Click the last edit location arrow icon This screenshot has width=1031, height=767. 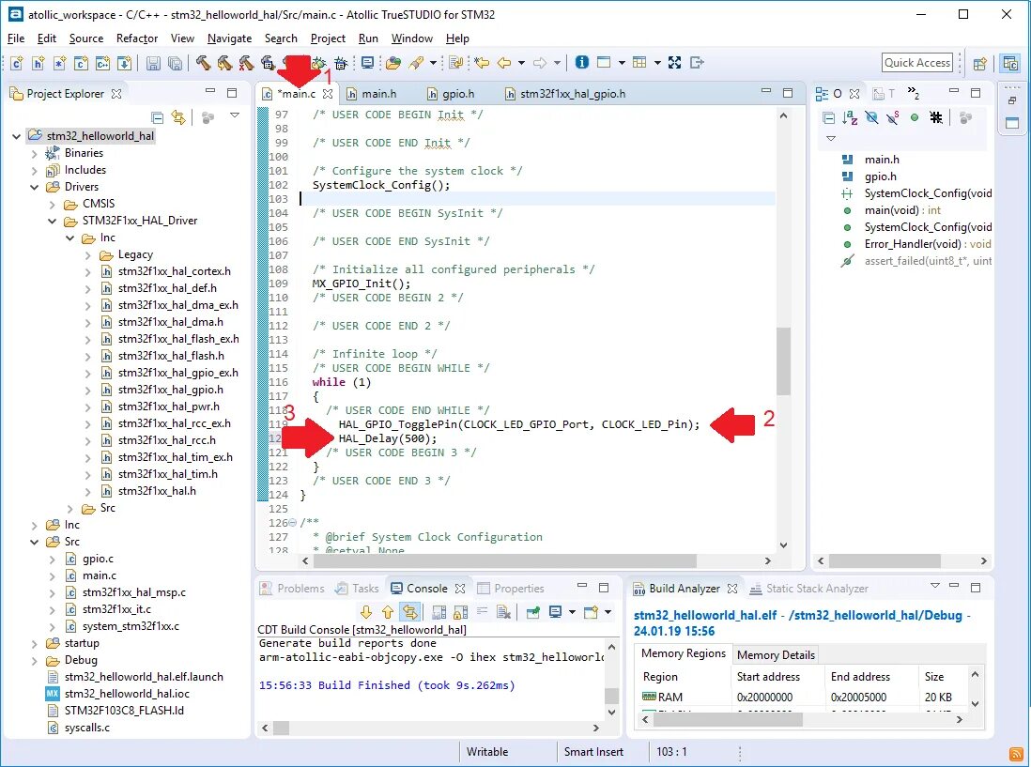tap(482, 63)
